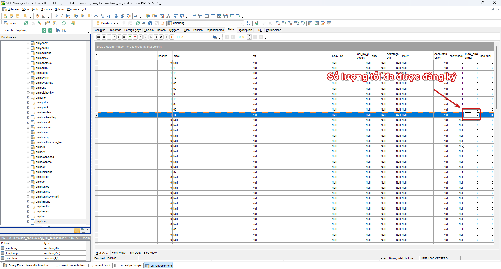Click the orange filter data icon
501x269 pixels.
172,37
